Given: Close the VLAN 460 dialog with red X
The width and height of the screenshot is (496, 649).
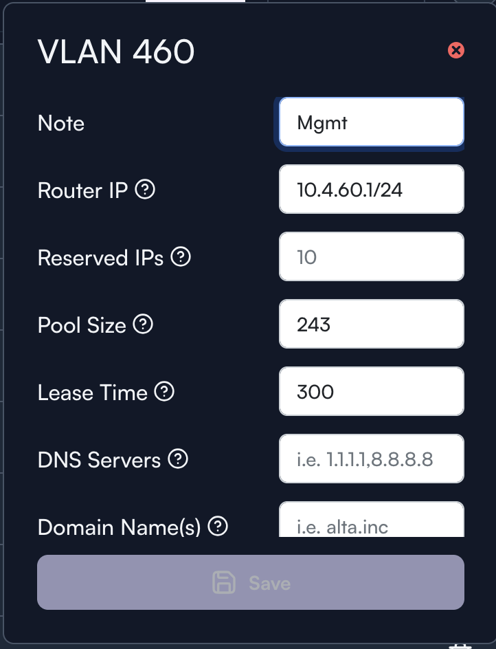Looking at the screenshot, I should tap(456, 50).
